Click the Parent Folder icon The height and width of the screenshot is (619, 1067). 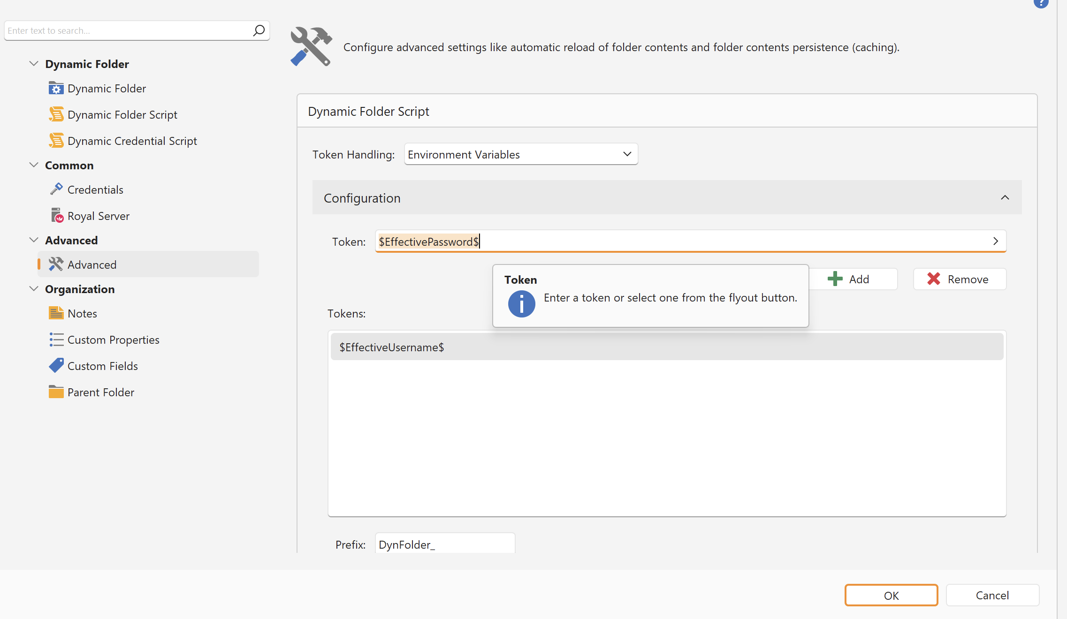point(56,392)
